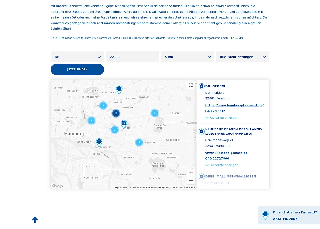
Task: Zoom out on the map
Action: tap(191, 181)
